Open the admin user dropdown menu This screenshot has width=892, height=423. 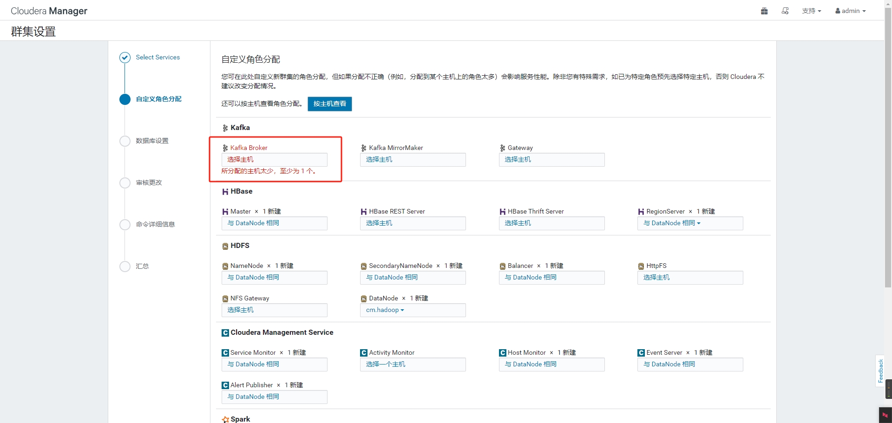pyautogui.click(x=851, y=11)
